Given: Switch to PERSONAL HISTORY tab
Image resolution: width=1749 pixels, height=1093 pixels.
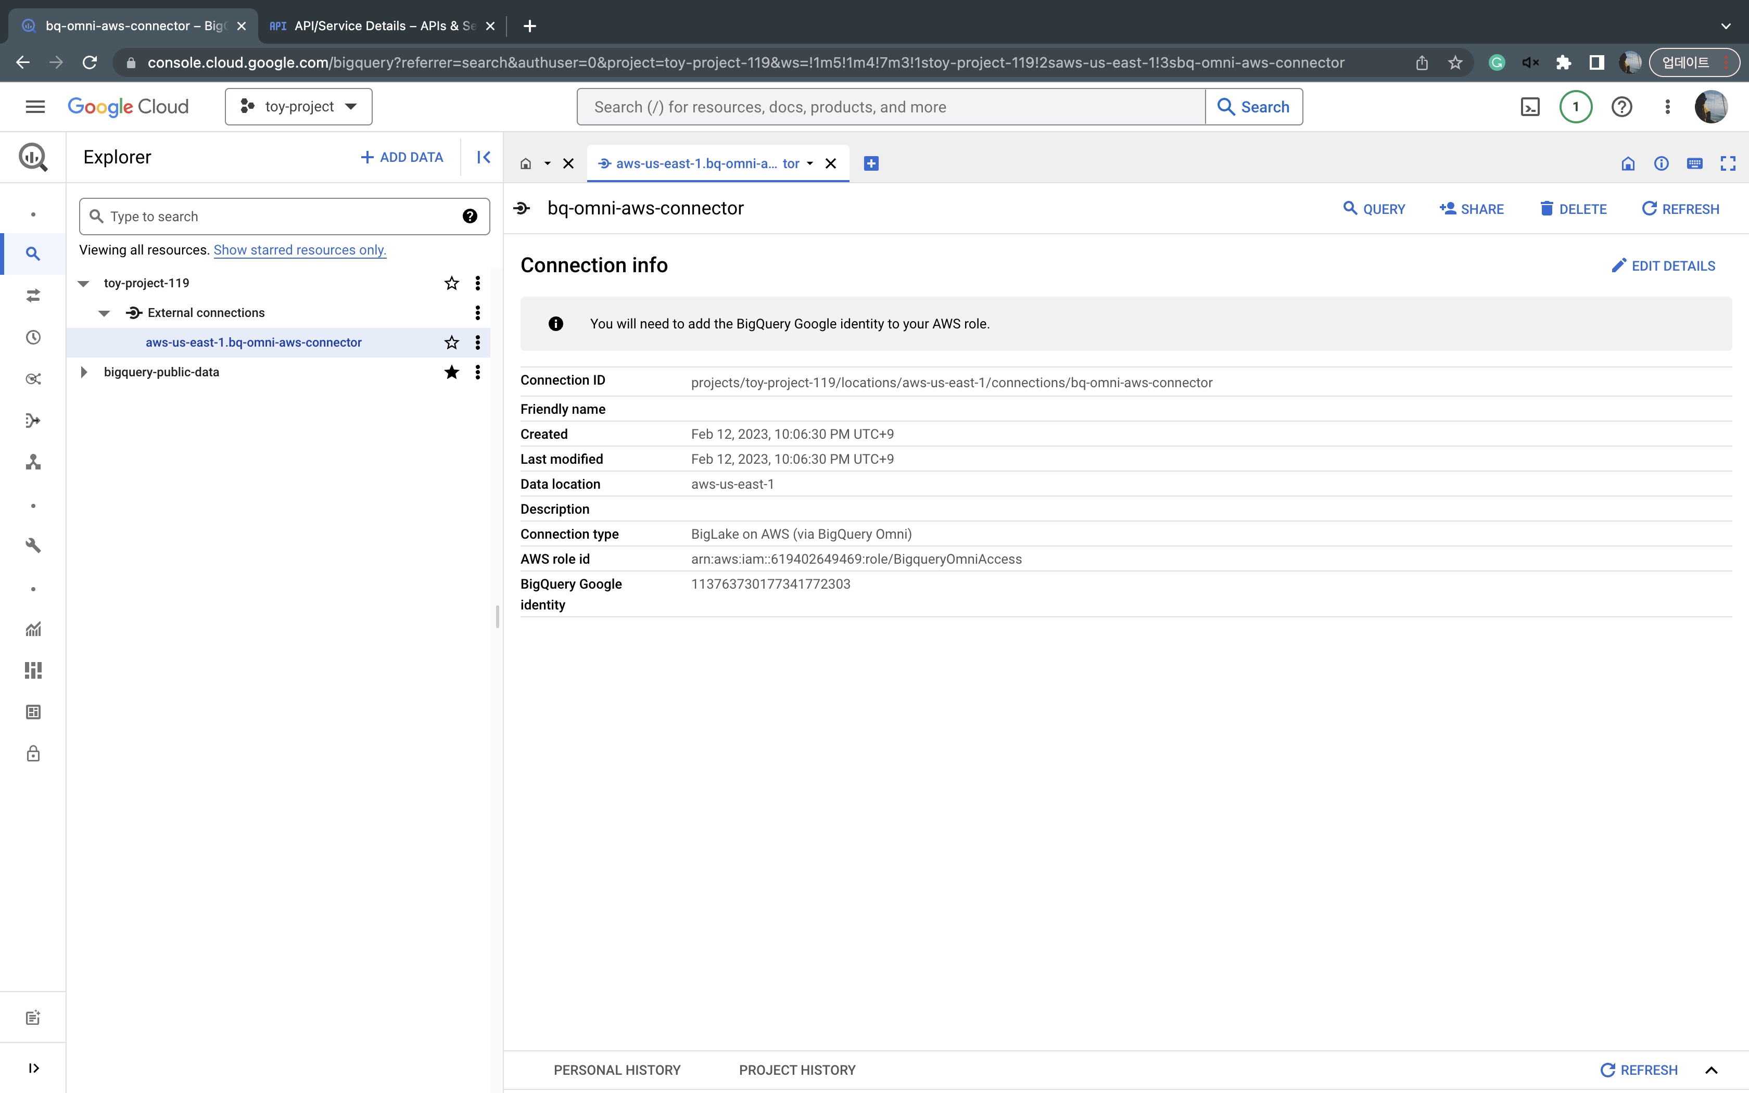Looking at the screenshot, I should (616, 1070).
